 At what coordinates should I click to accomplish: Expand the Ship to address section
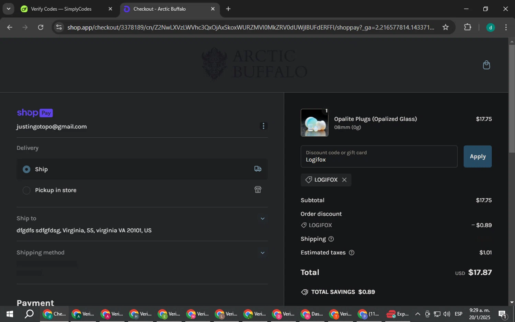(262, 219)
